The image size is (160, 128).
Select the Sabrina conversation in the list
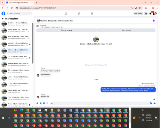pyautogui.click(x=16, y=51)
